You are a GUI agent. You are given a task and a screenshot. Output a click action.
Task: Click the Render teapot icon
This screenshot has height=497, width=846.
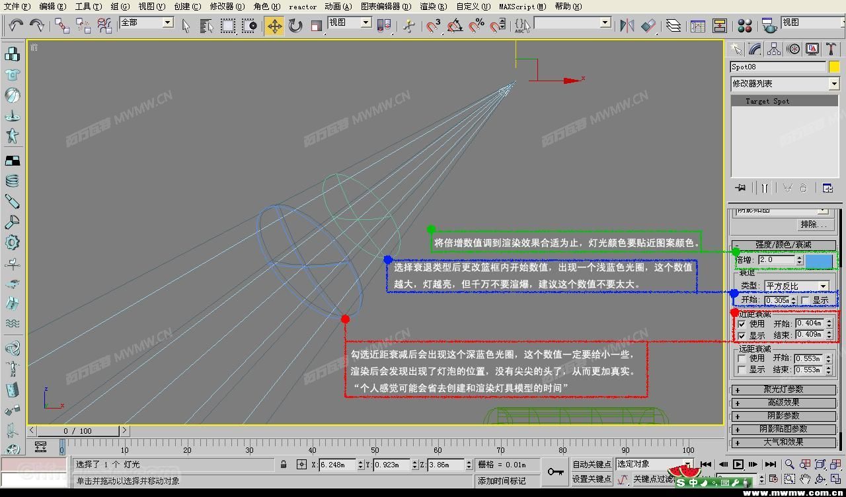click(769, 25)
